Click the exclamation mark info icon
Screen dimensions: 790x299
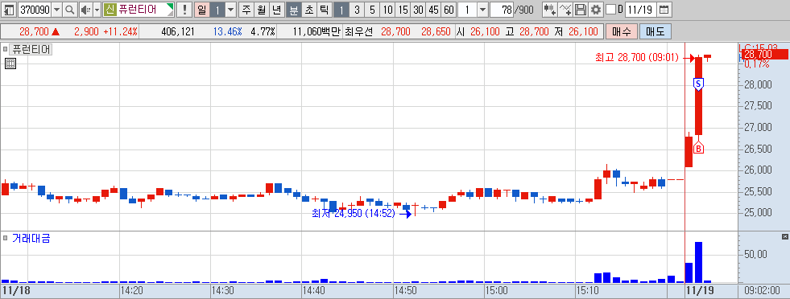pyautogui.click(x=184, y=10)
